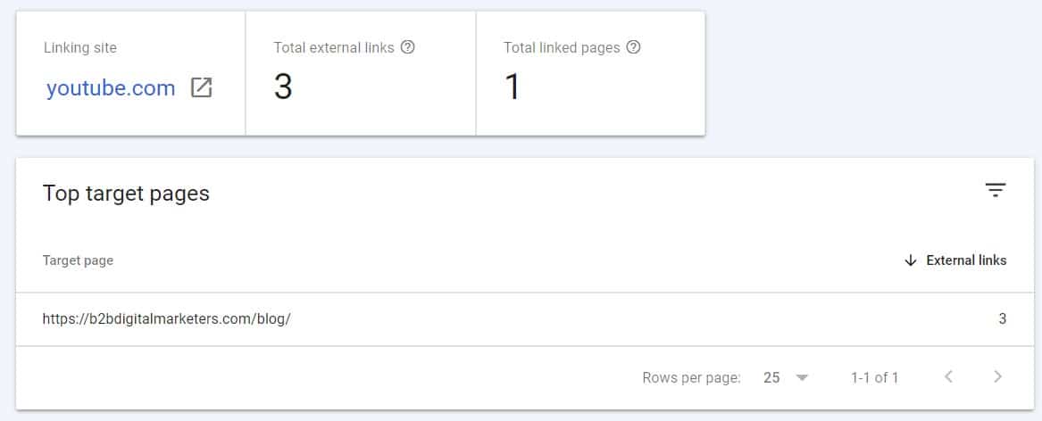
Task: Show help for Total linked pages
Action: point(634,47)
